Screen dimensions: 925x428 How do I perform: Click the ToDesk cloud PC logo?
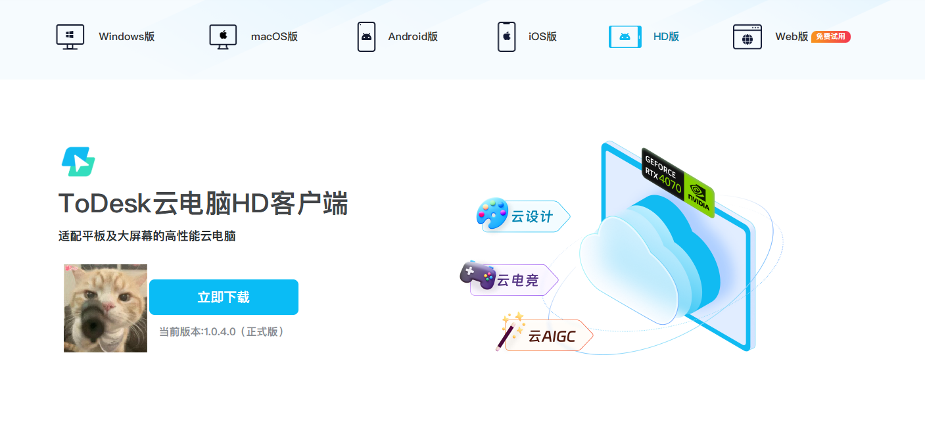point(78,162)
